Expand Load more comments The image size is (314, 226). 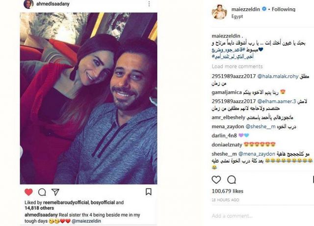click(237, 66)
